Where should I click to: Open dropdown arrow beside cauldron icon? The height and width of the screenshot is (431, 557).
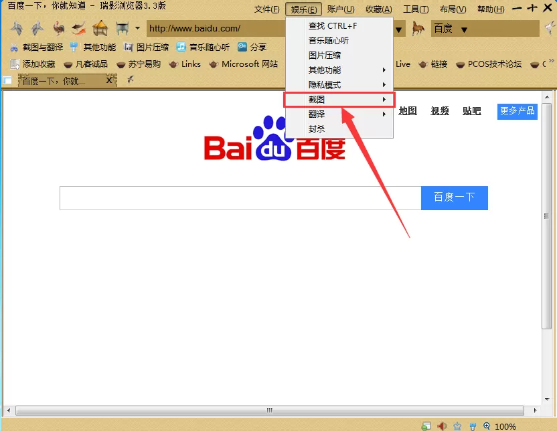click(137, 28)
